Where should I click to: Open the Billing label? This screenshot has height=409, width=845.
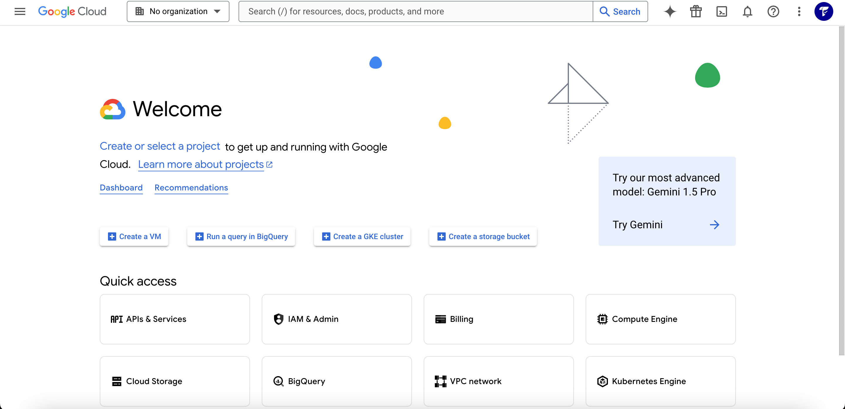(462, 319)
